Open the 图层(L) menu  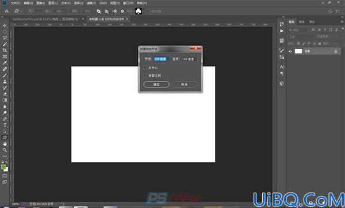[53, 3]
